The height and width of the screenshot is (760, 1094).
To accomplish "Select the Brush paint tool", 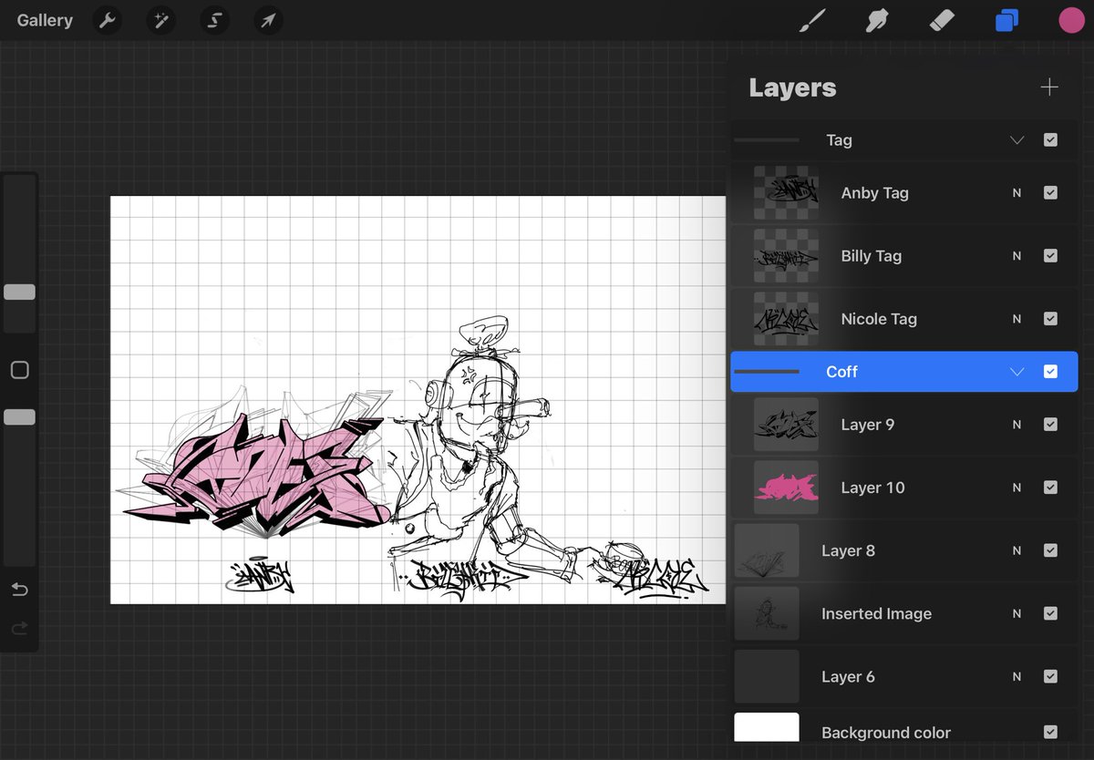I will click(x=810, y=20).
